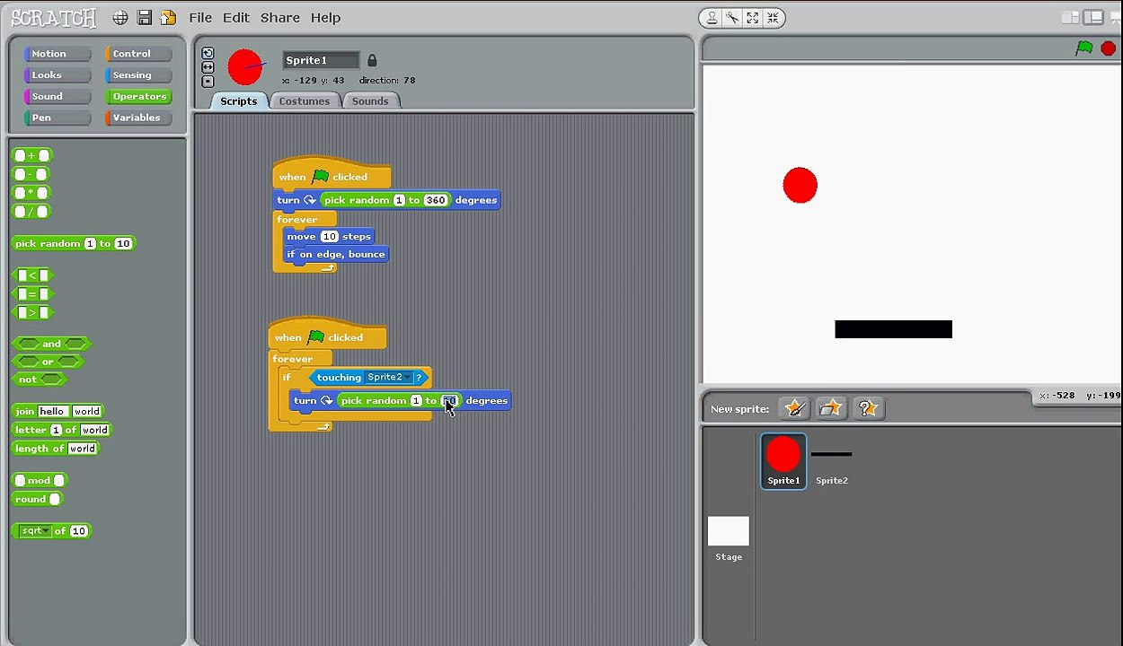Select the Duplicate stamp tool
Viewport: 1123px width, 646px height.
(712, 18)
